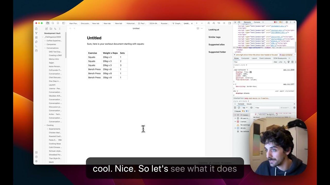Open the Pasta S... PNG file
This screenshot has width=330, height=185.
point(55,140)
